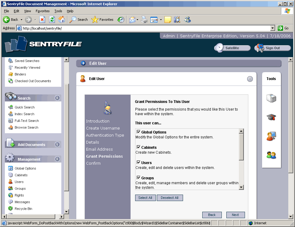This screenshot has width=295, height=227.
Task: Click the permissions list scrollbar down arrow
Action: (x=241, y=187)
